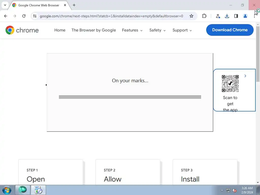Image resolution: width=260 pixels, height=195 pixels.
Task: Open a new tab with plus button
Action: tap(74, 5)
